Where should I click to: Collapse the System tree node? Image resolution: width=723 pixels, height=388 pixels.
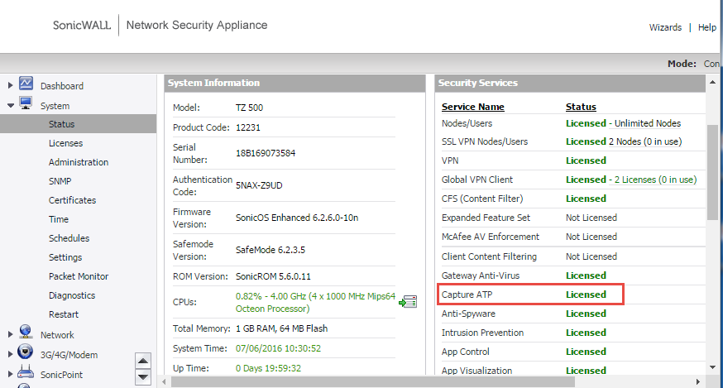pos(10,105)
